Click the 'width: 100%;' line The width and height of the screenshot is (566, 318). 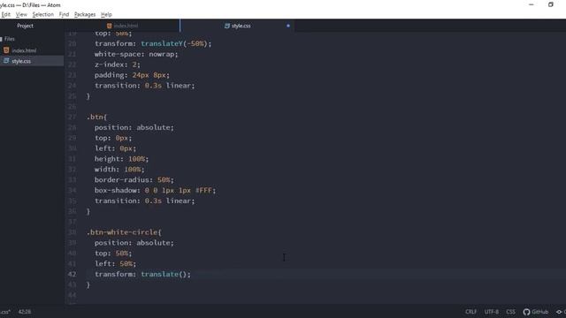119,169
